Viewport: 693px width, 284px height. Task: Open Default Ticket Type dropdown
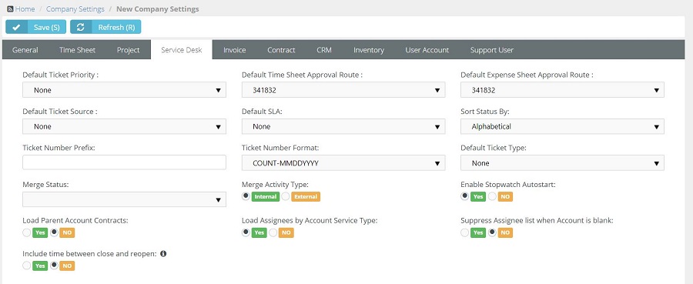click(x=562, y=163)
